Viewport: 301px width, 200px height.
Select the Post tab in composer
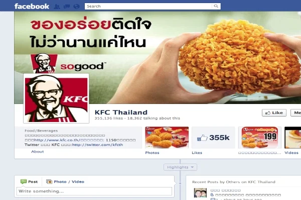[x=29, y=181]
